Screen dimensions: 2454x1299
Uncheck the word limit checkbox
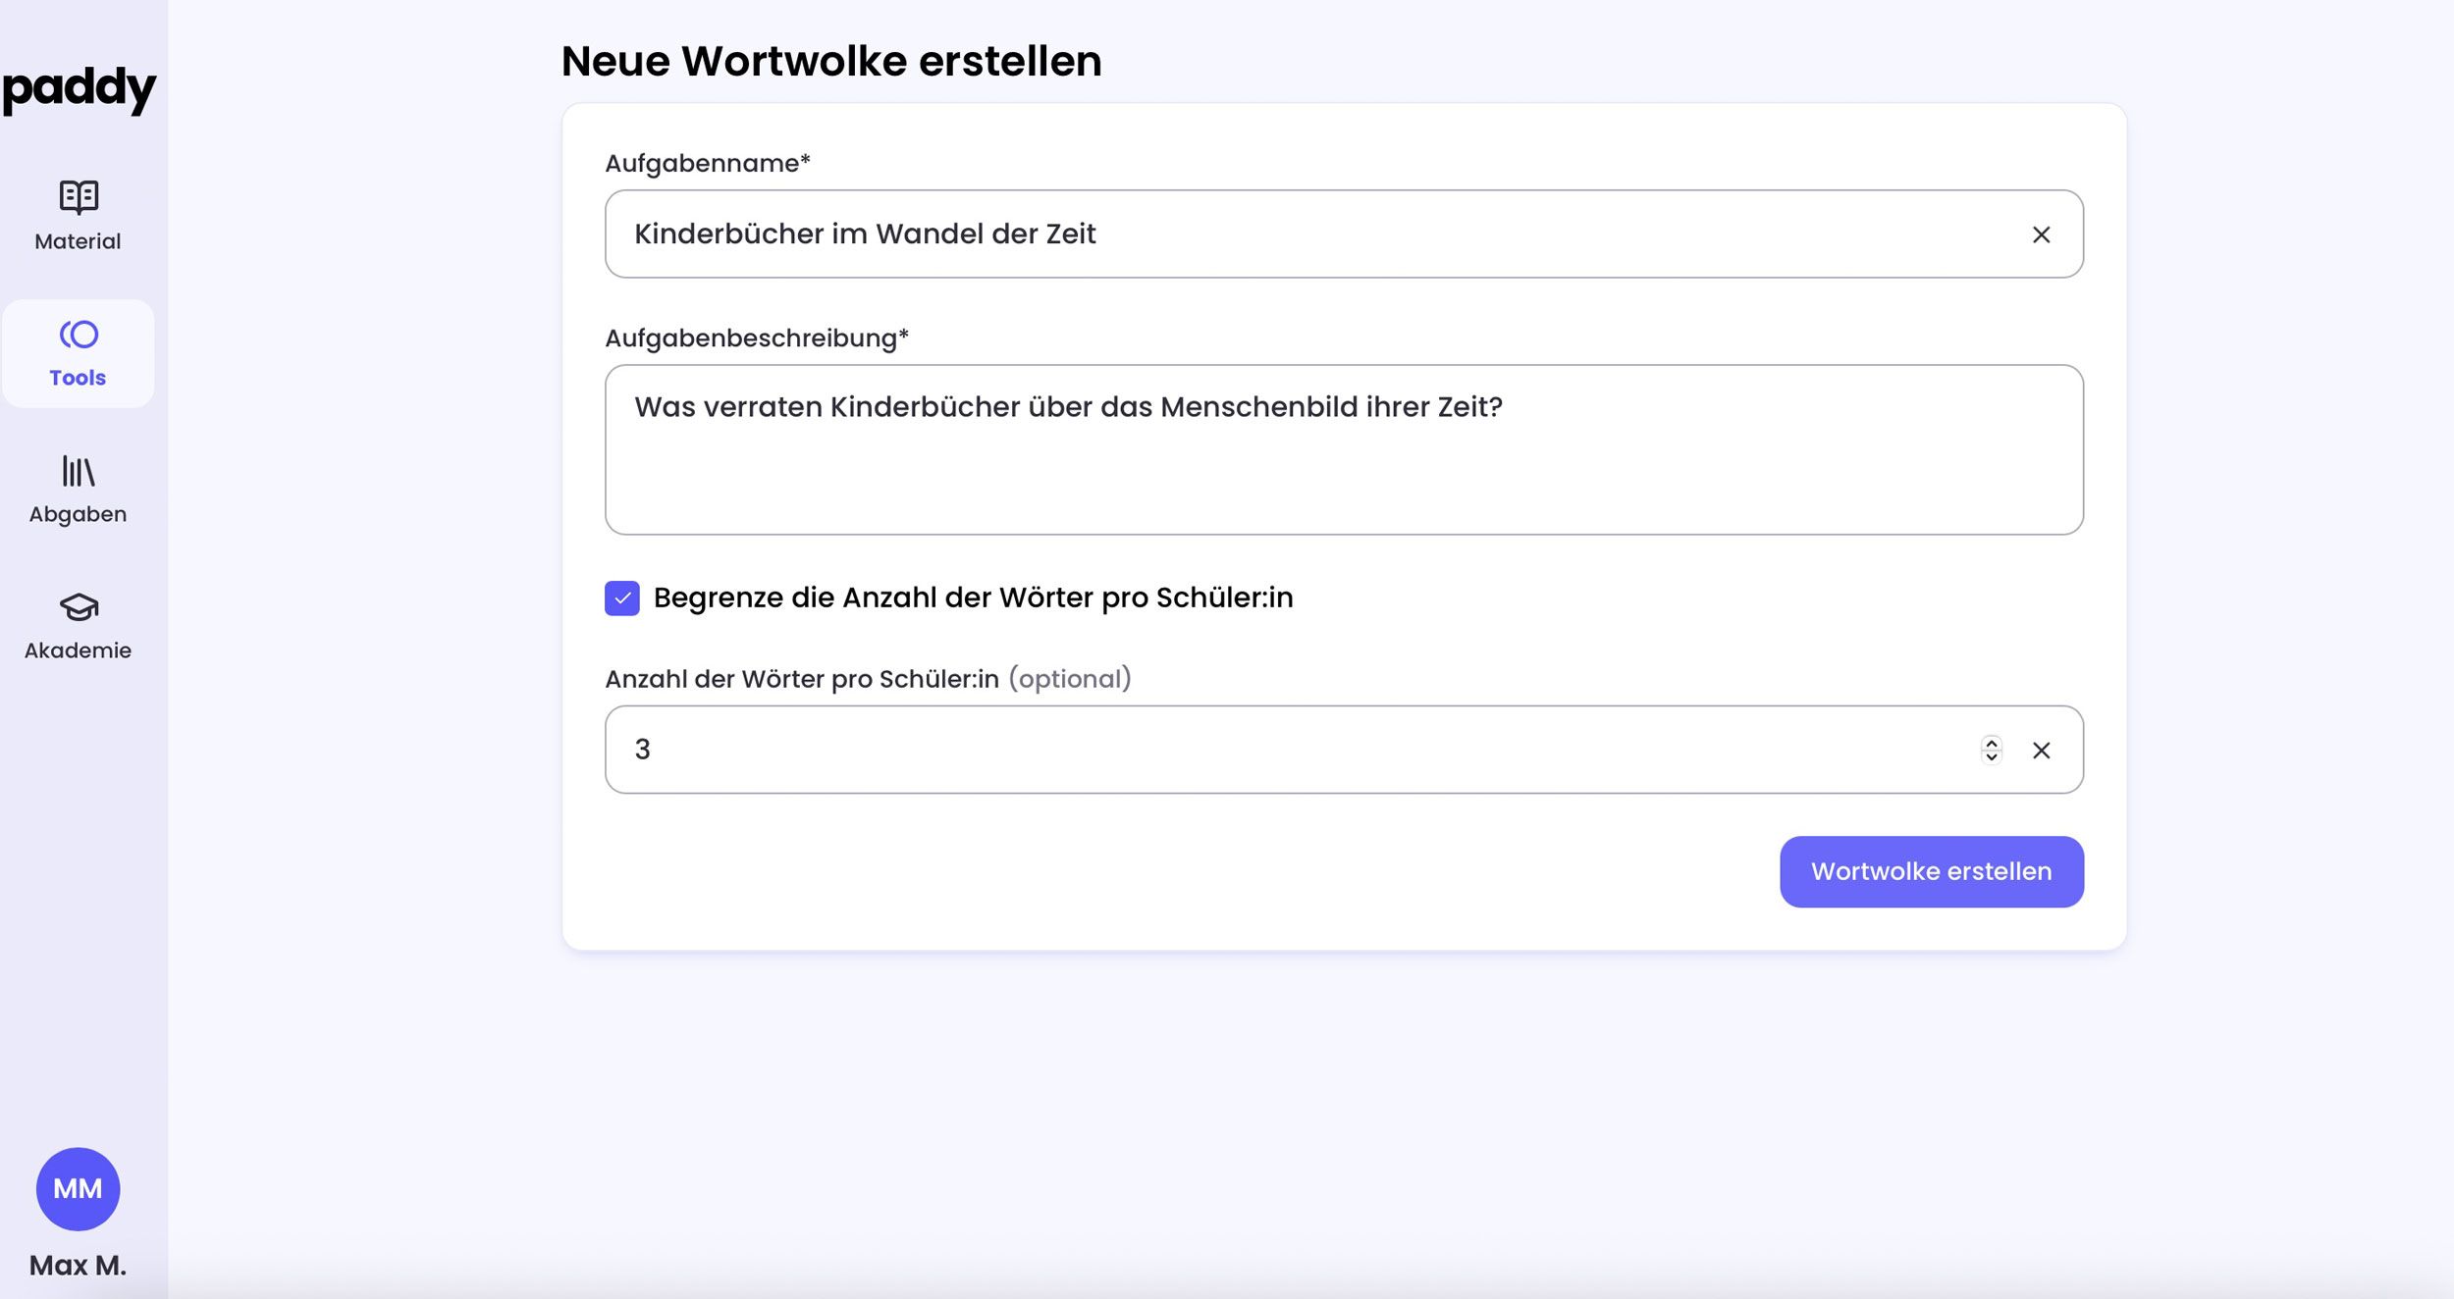point(622,598)
